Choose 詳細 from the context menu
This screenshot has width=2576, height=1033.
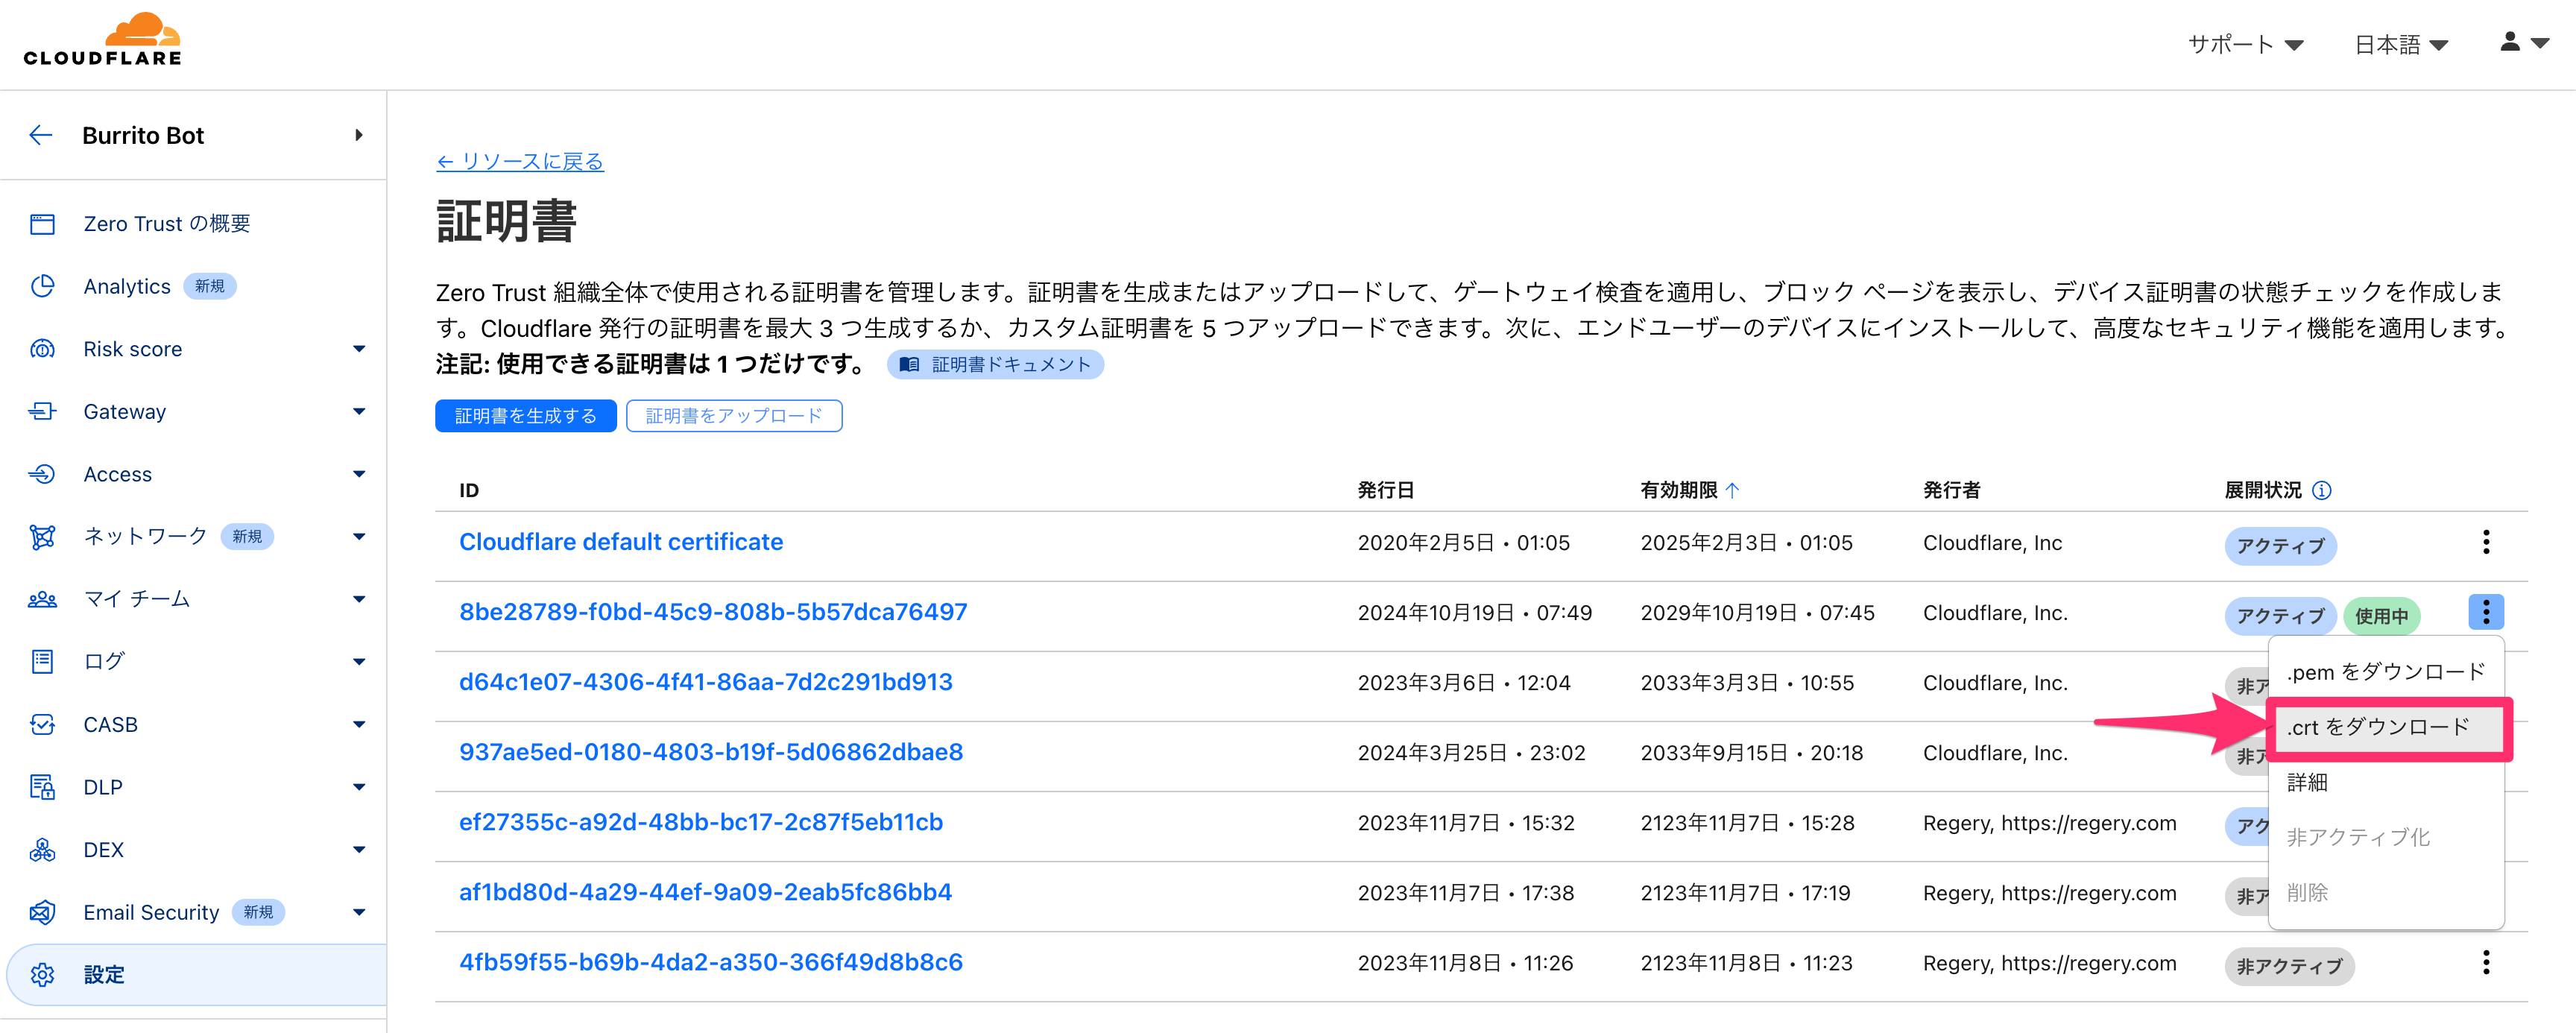tap(2307, 783)
